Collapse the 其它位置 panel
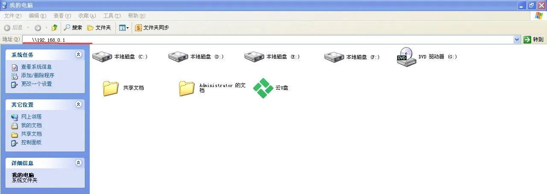This screenshot has width=547, height=194. pos(78,104)
